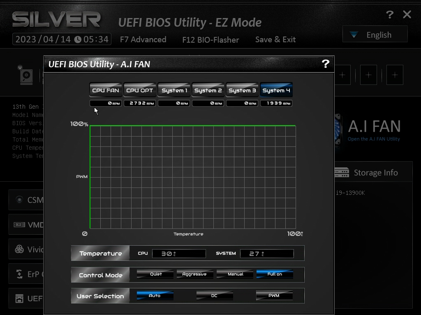Click the clock icon beside the time
The image size is (421, 315).
[78, 40]
